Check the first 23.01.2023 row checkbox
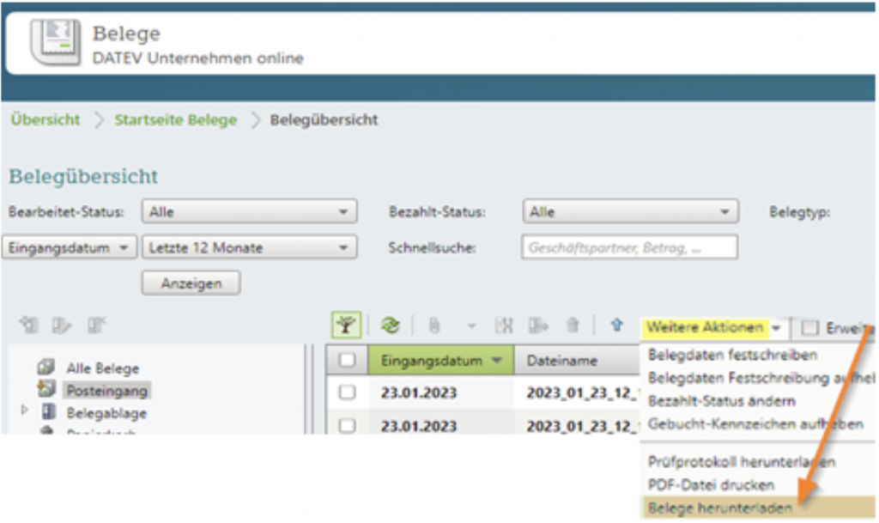879x523 pixels. point(347,392)
